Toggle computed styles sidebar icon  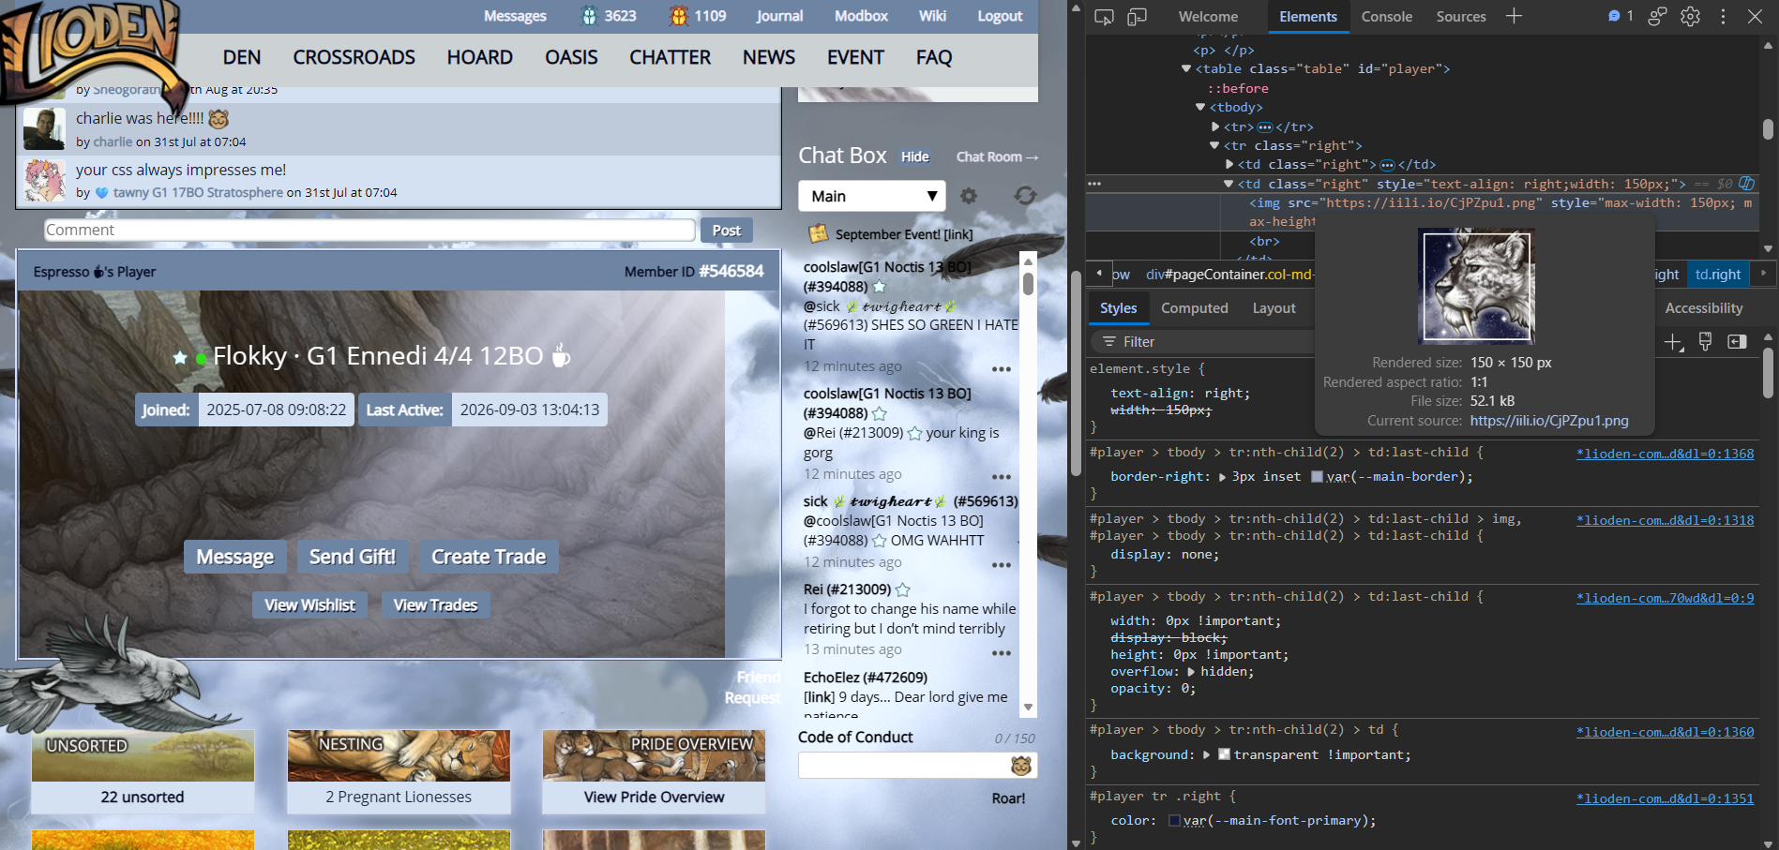[x=1737, y=342]
